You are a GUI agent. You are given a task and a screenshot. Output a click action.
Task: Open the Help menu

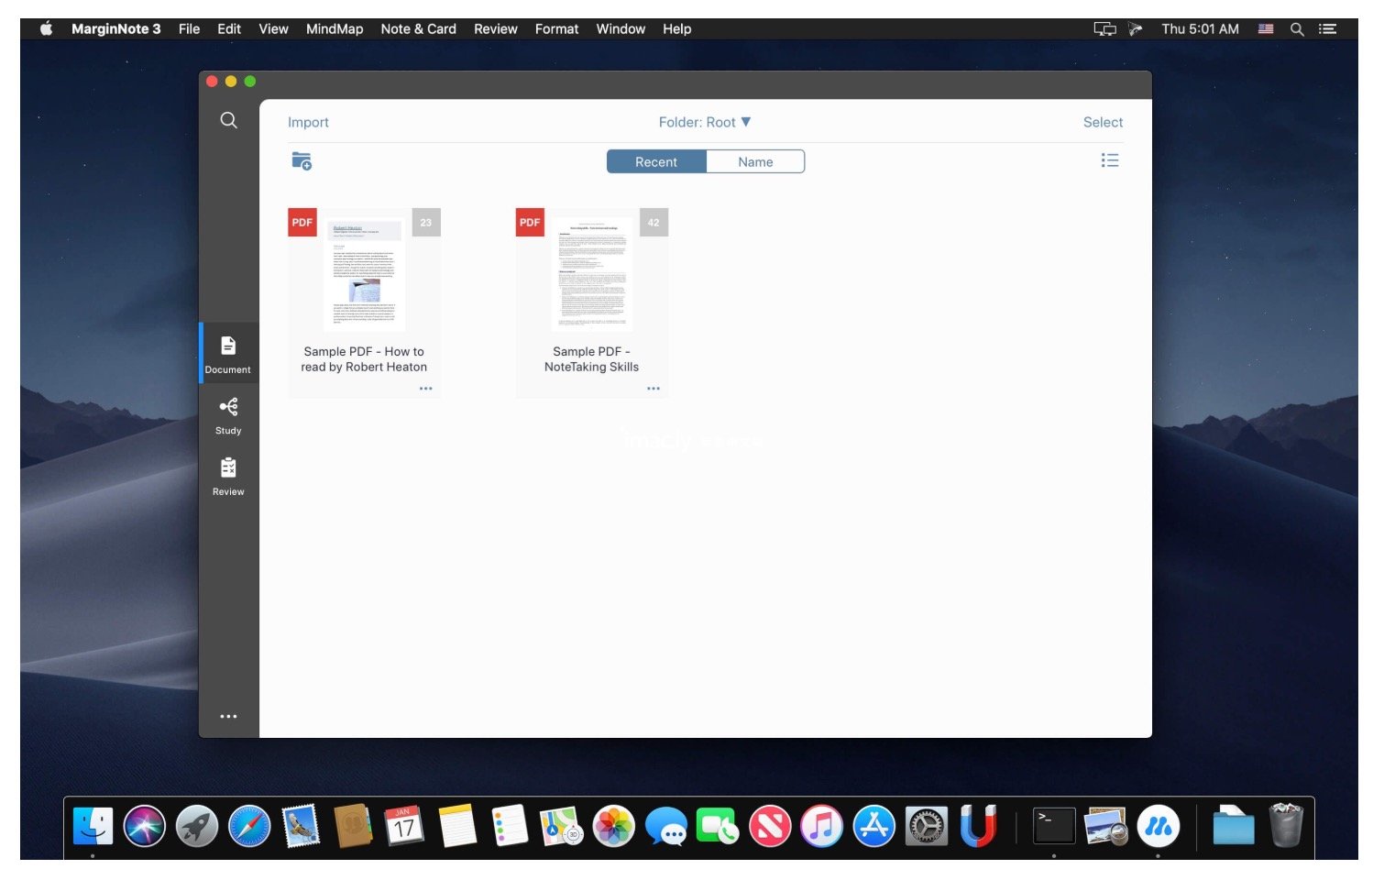(x=677, y=28)
